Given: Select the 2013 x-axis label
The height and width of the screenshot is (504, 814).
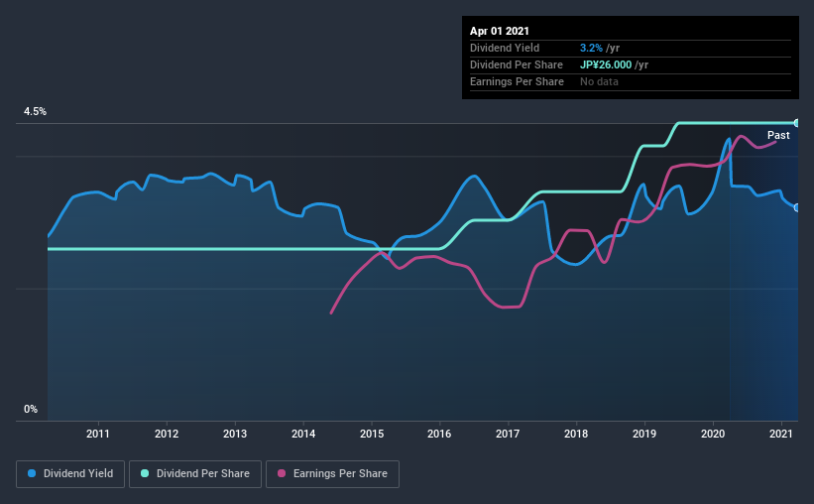Looking at the screenshot, I should [x=235, y=434].
